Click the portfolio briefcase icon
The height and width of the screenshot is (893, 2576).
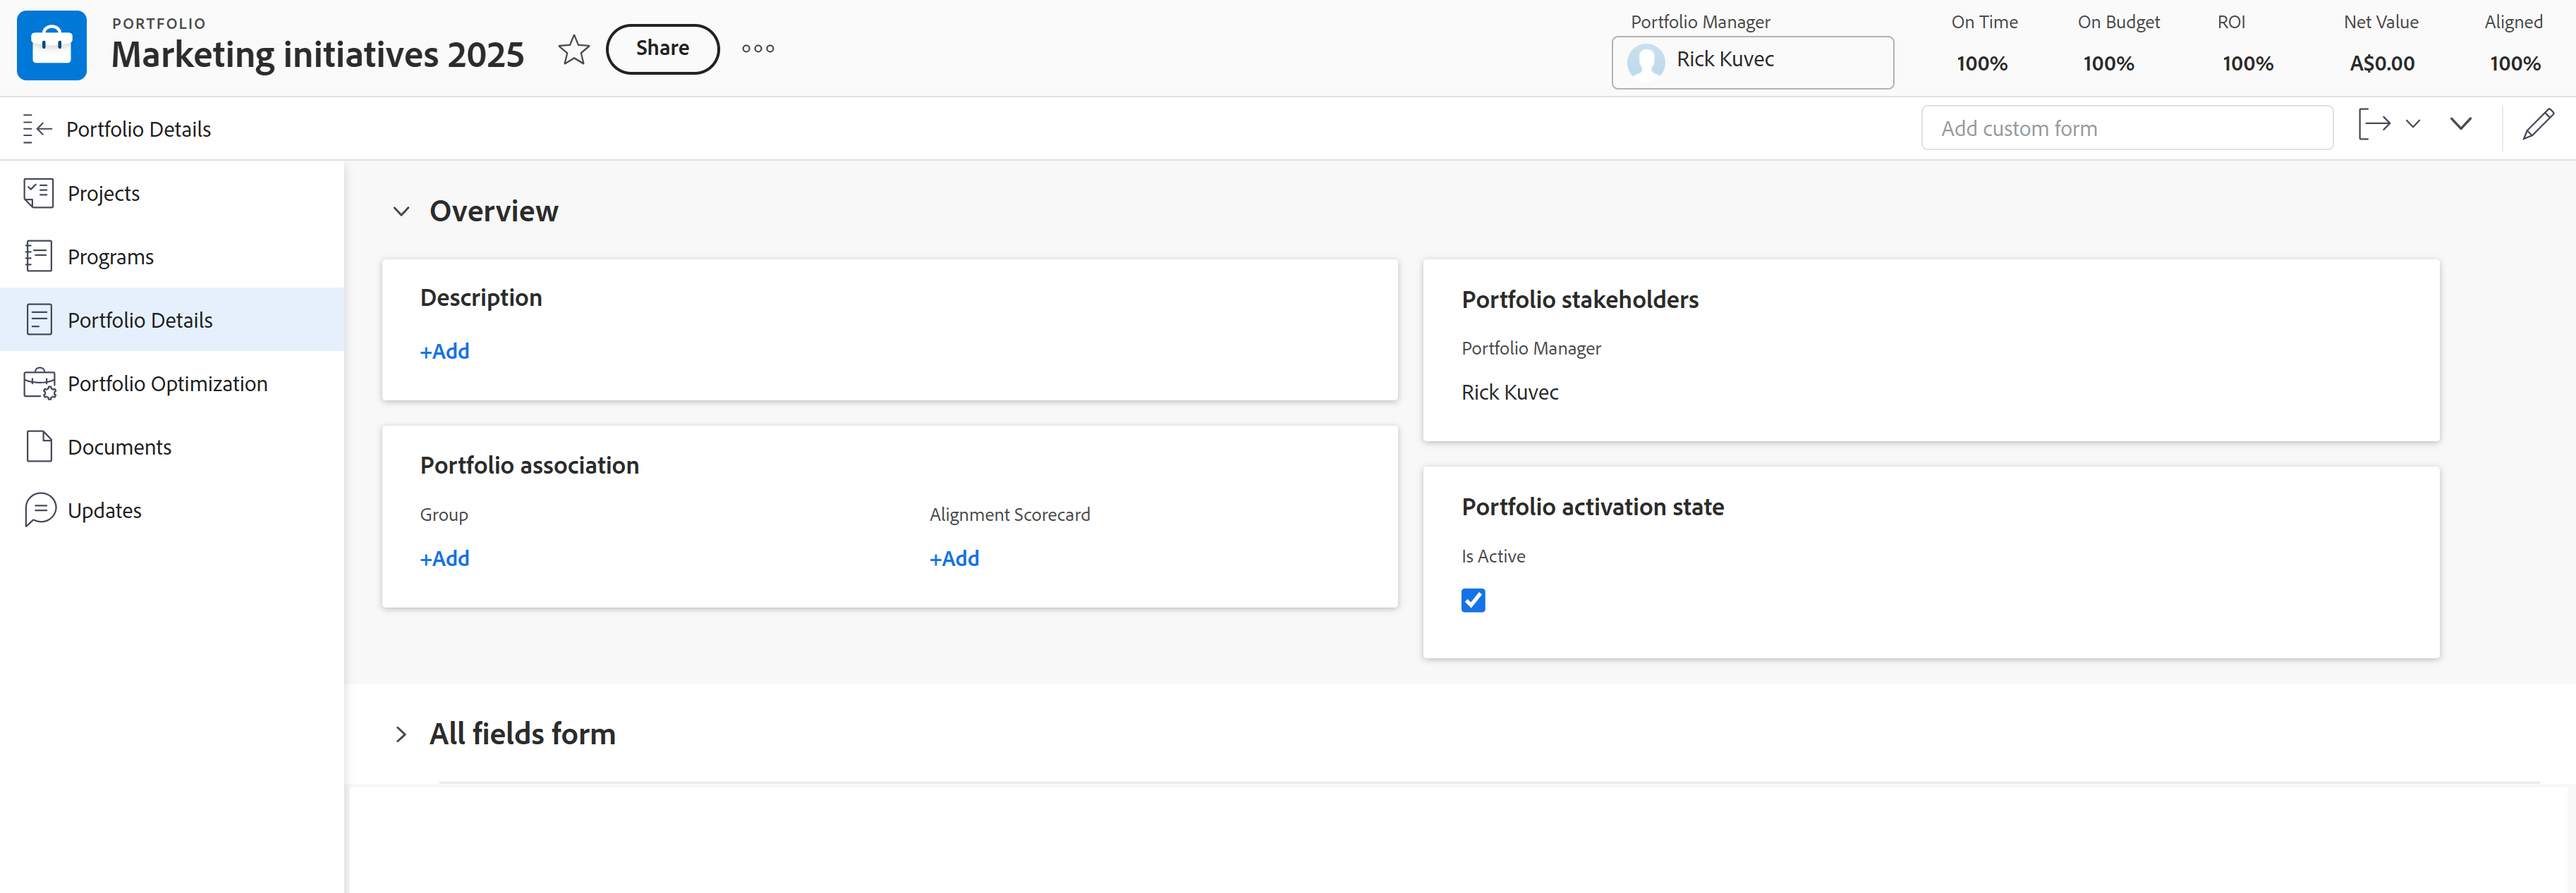pos(52,46)
